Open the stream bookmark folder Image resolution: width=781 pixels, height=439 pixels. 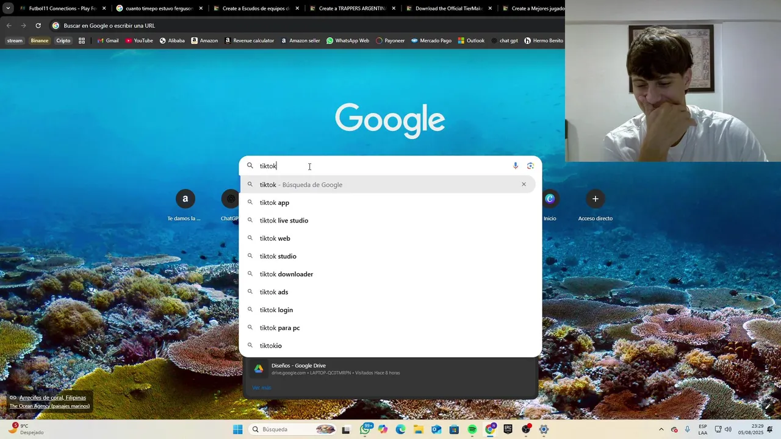coord(15,41)
